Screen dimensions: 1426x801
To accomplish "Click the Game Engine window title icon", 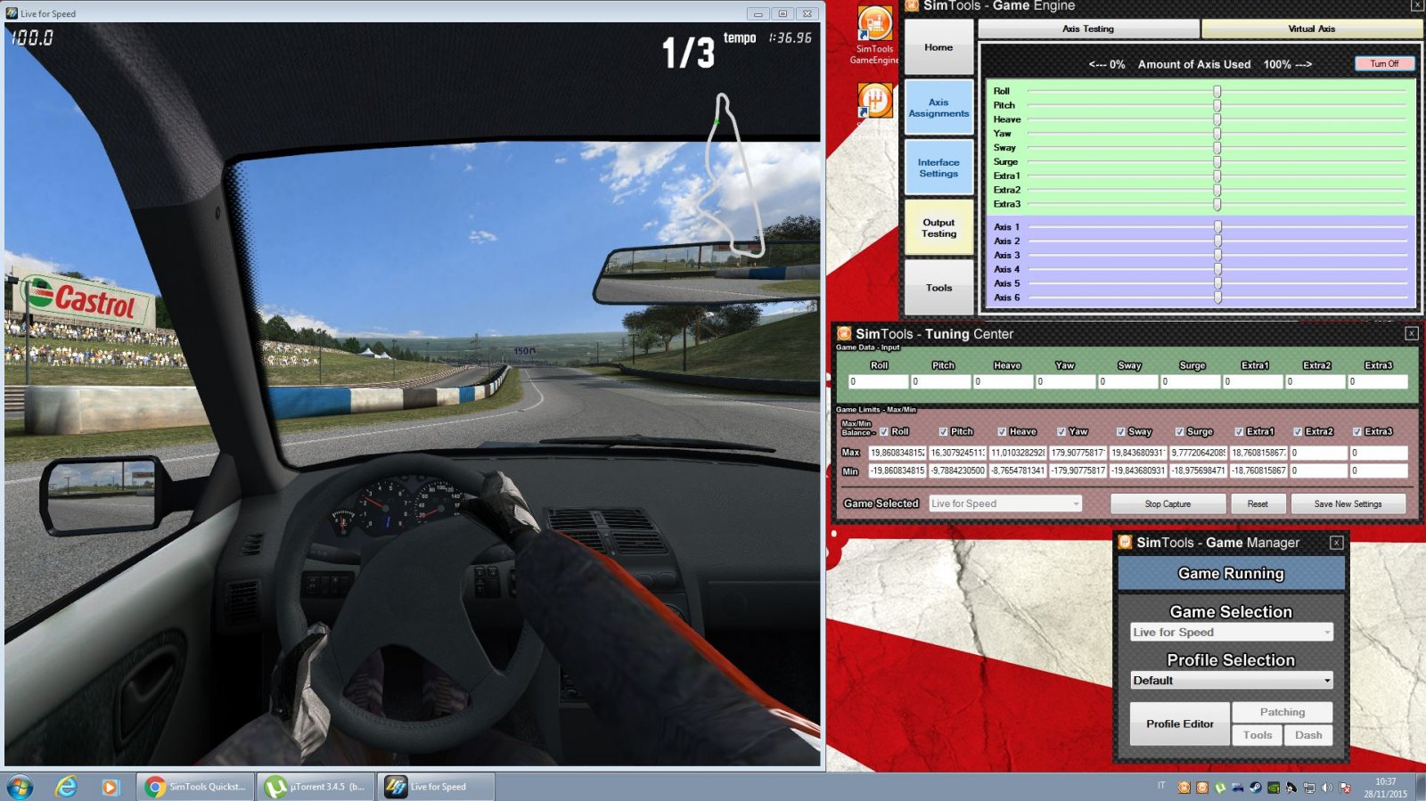I will coord(912,5).
